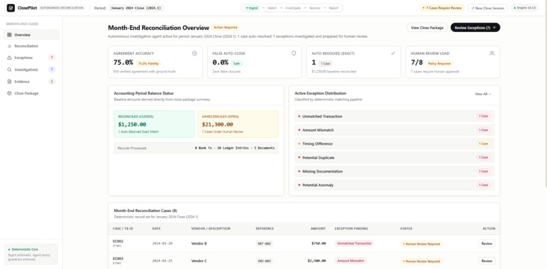Start a New Close Session
547x269 pixels.
coord(487,8)
